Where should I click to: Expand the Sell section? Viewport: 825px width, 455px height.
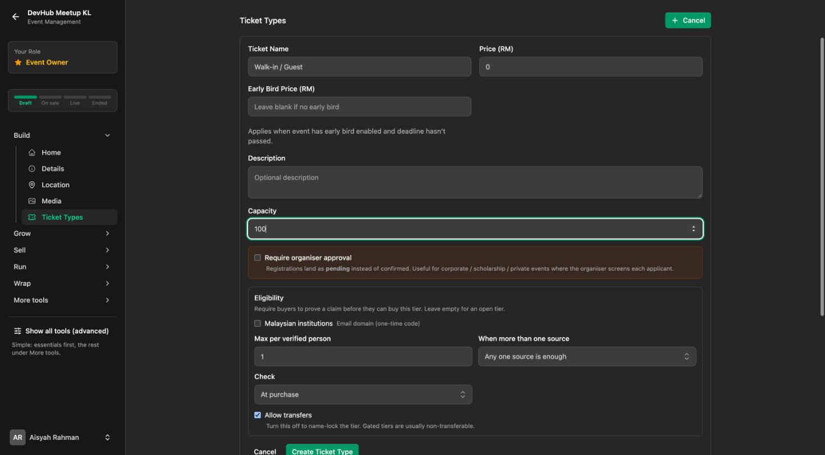[x=62, y=250]
